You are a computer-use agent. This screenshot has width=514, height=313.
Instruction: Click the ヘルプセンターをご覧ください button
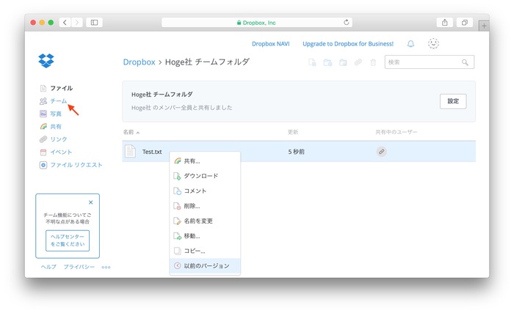[x=68, y=240]
